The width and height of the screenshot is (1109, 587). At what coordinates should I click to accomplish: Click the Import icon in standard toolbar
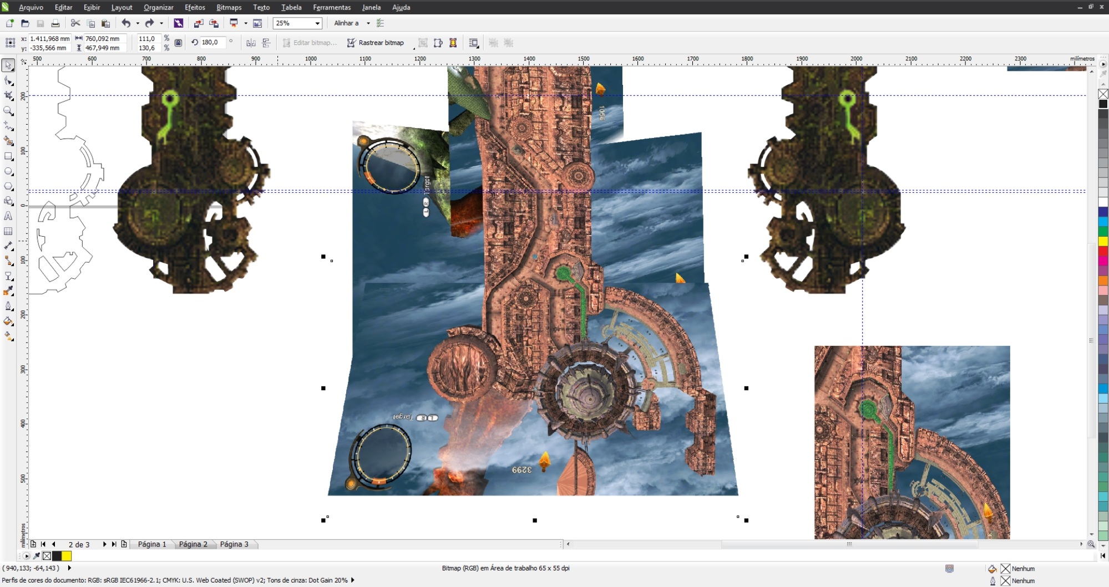click(x=198, y=23)
